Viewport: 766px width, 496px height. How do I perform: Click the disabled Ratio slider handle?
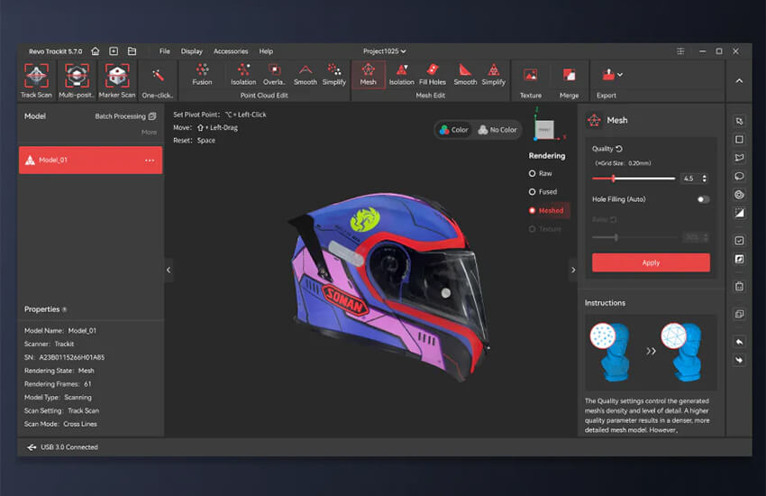616,237
